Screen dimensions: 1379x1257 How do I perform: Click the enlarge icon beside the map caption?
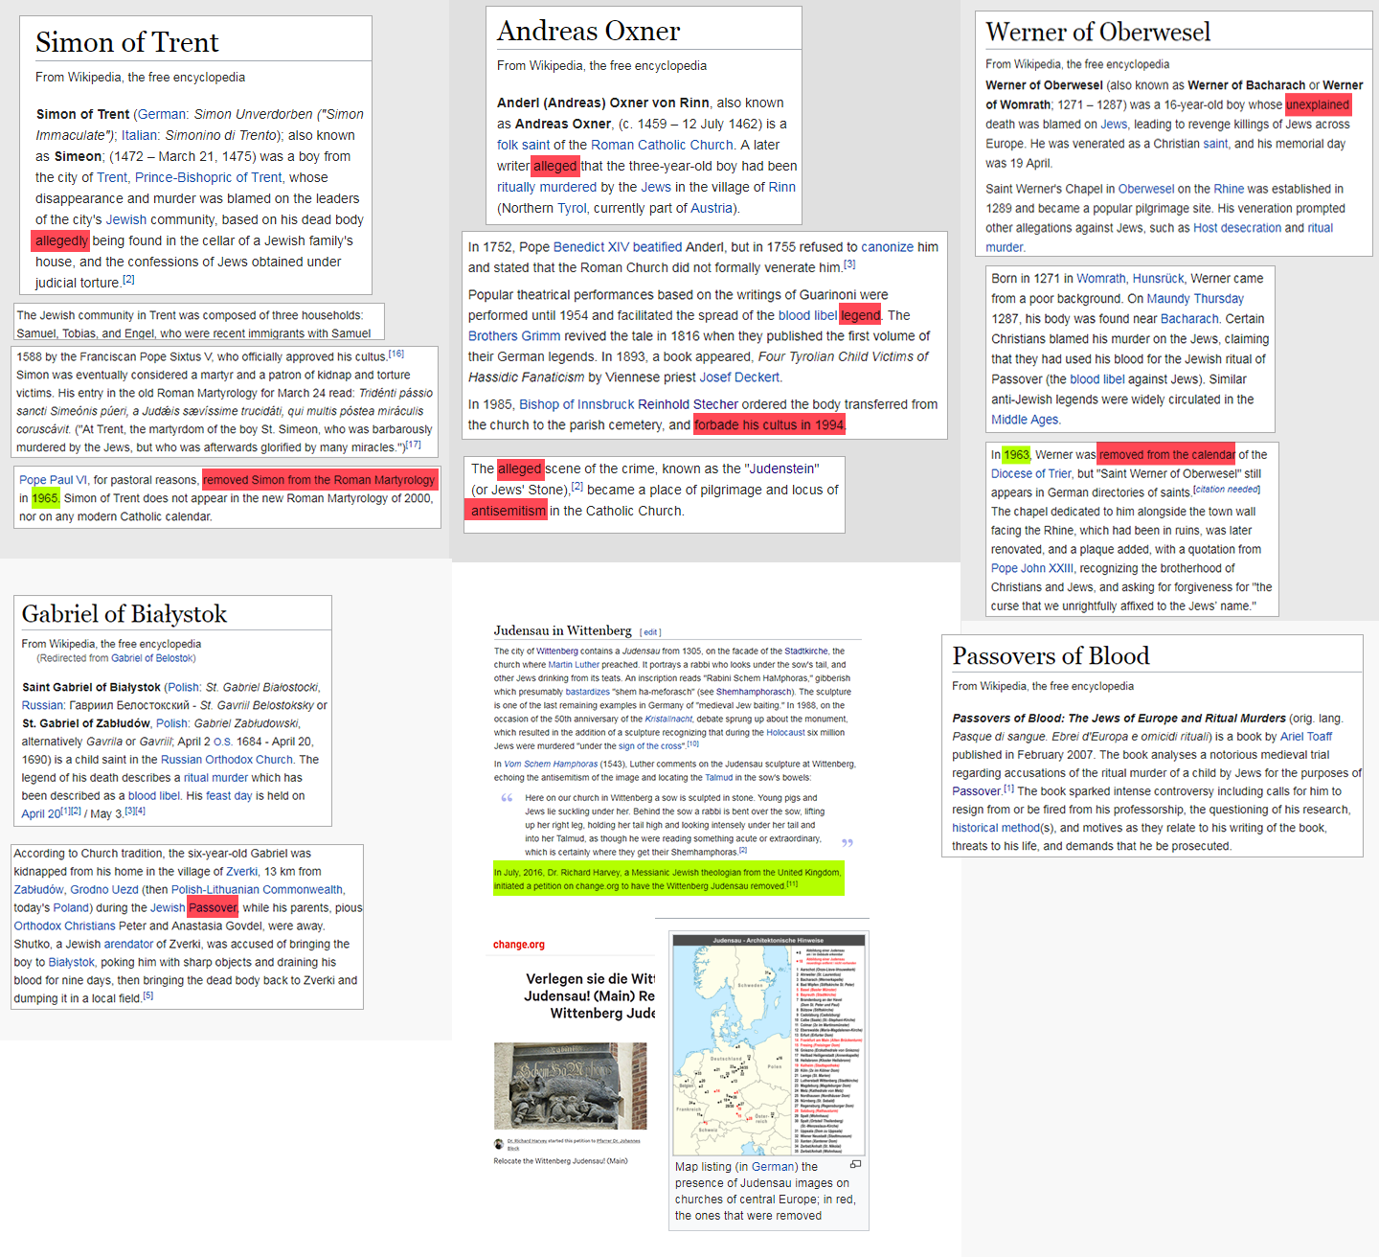855,1164
